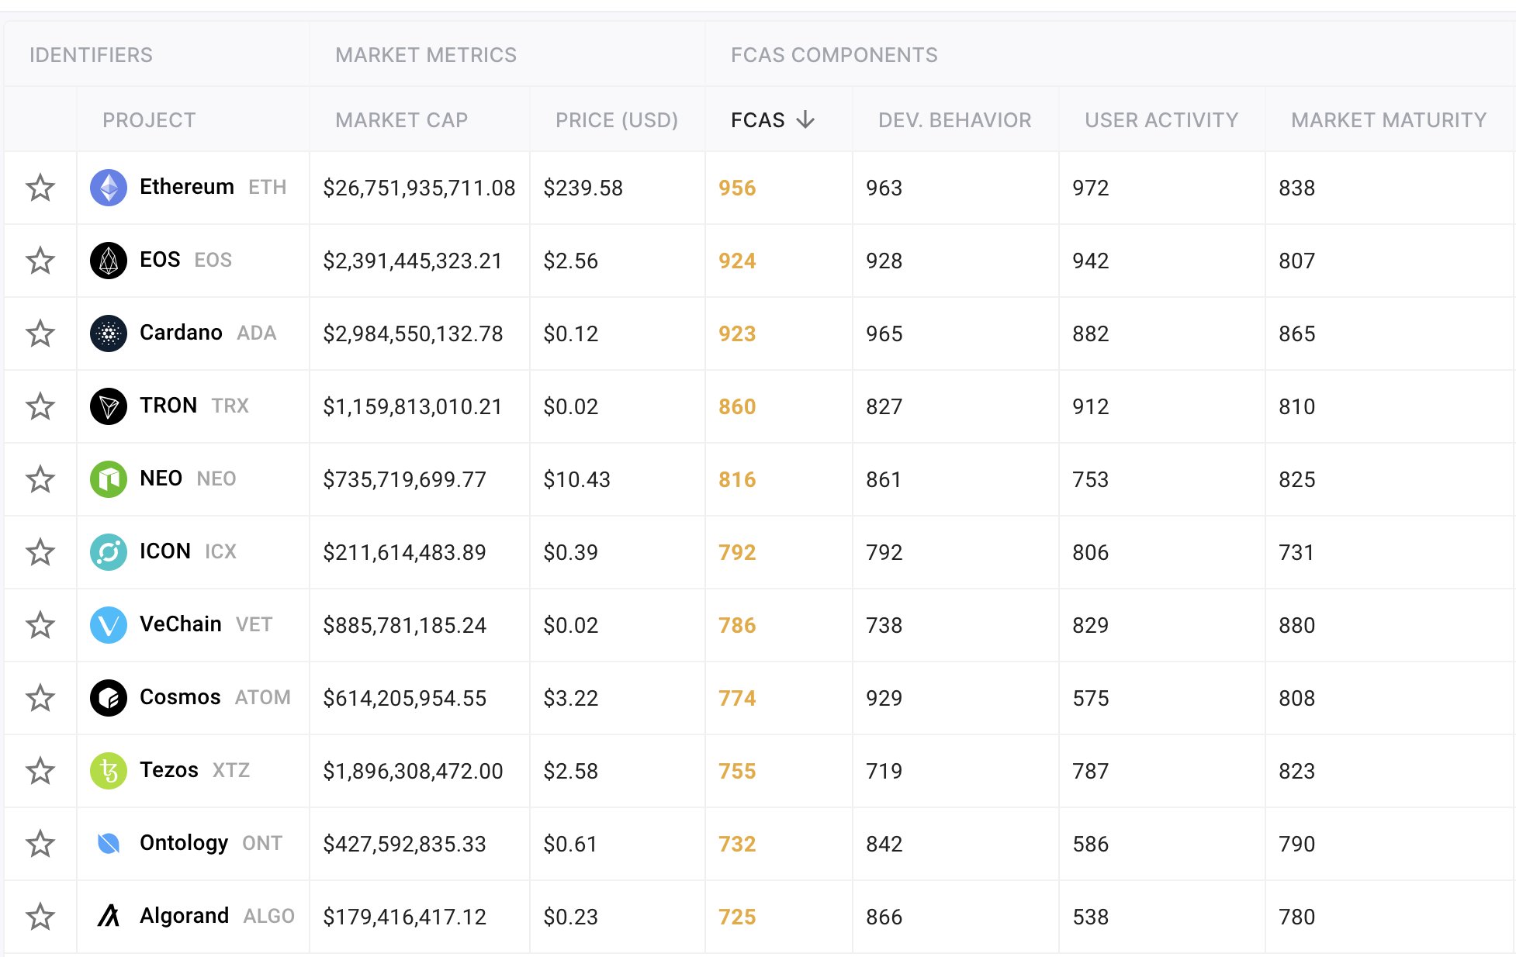This screenshot has height=957, width=1516.
Task: Click the TRON logo icon
Action: click(x=109, y=406)
